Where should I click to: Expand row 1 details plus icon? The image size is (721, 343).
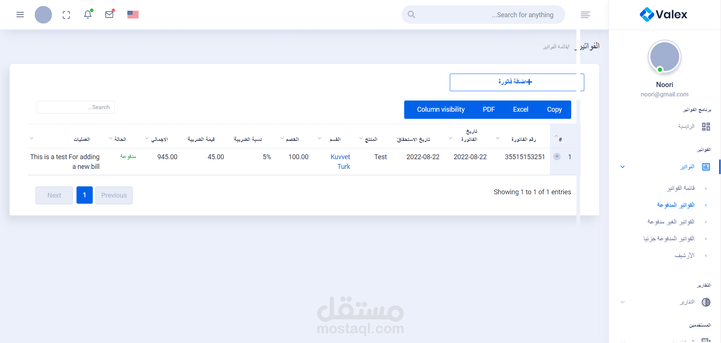point(557,157)
